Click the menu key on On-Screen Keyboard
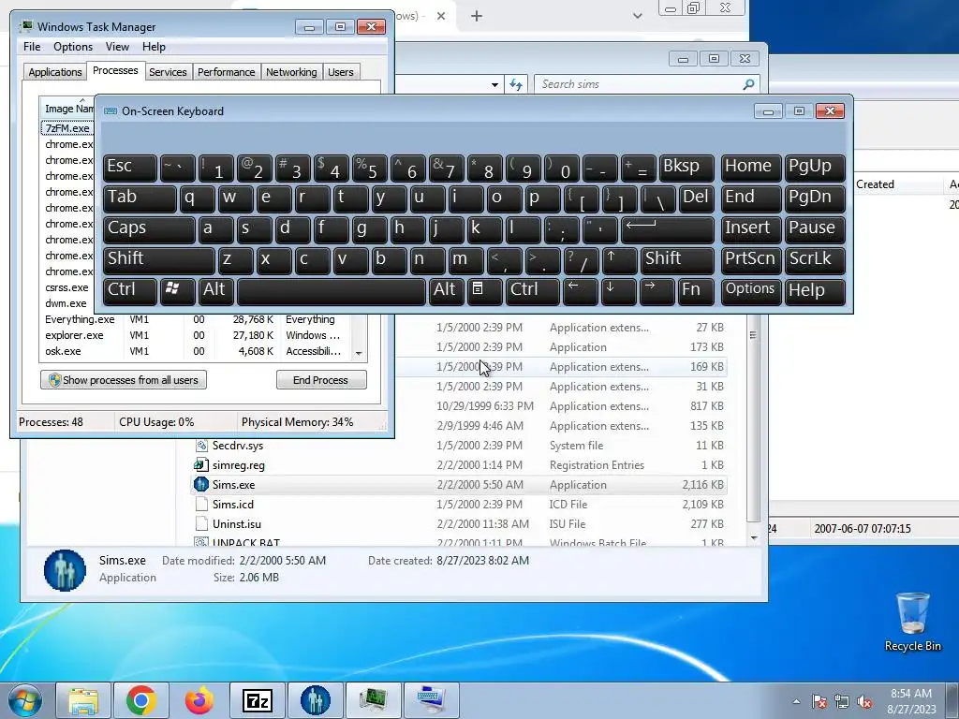This screenshot has width=959, height=719. [485, 290]
